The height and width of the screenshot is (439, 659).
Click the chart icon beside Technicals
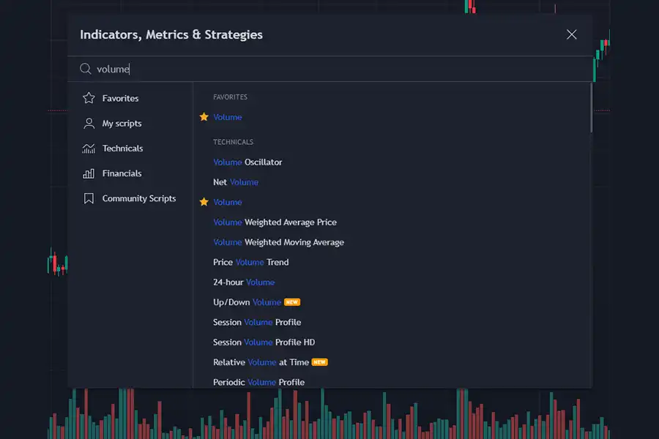pos(89,149)
